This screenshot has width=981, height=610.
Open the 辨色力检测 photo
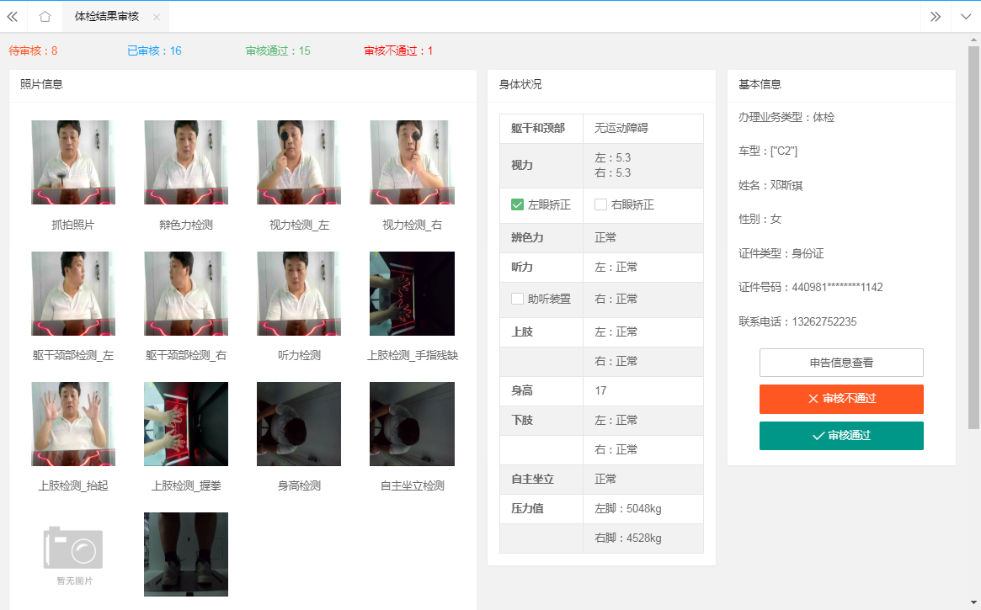point(186,162)
